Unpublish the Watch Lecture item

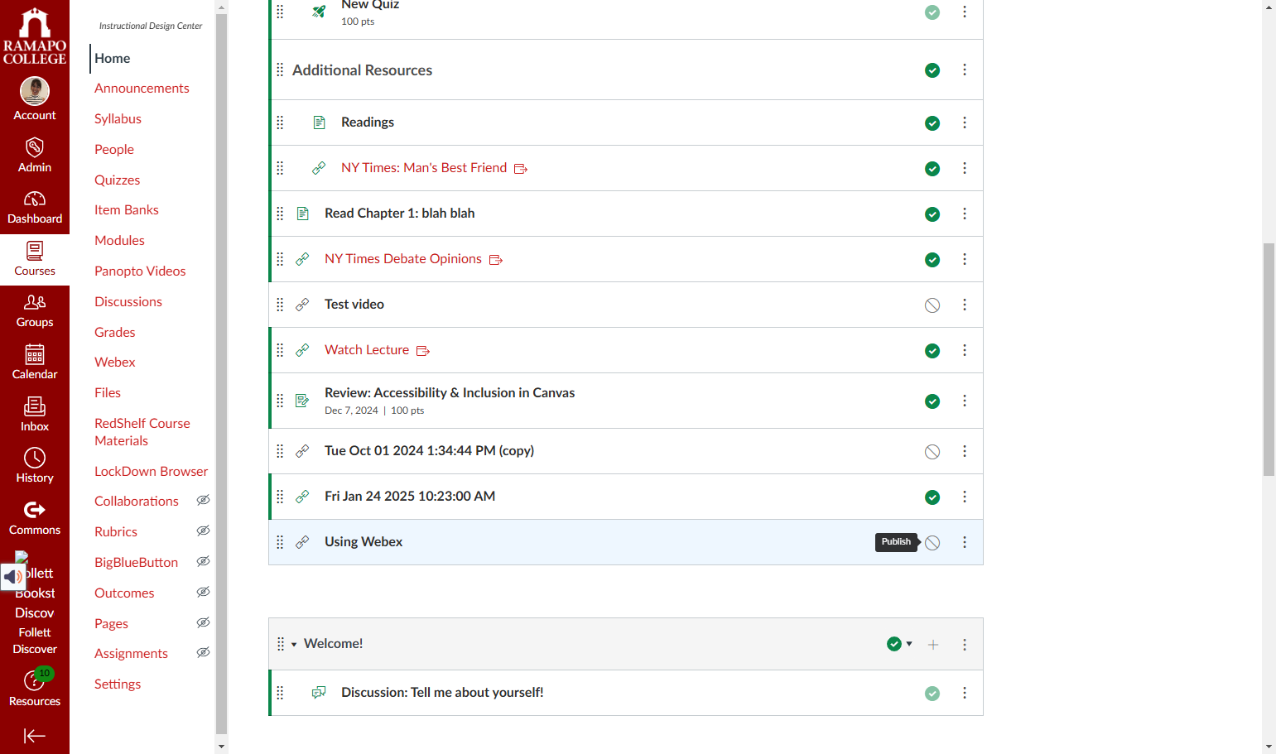[x=932, y=351]
